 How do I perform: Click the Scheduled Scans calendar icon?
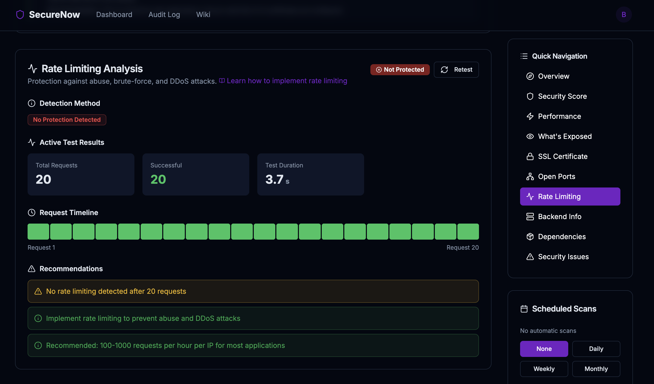point(524,309)
